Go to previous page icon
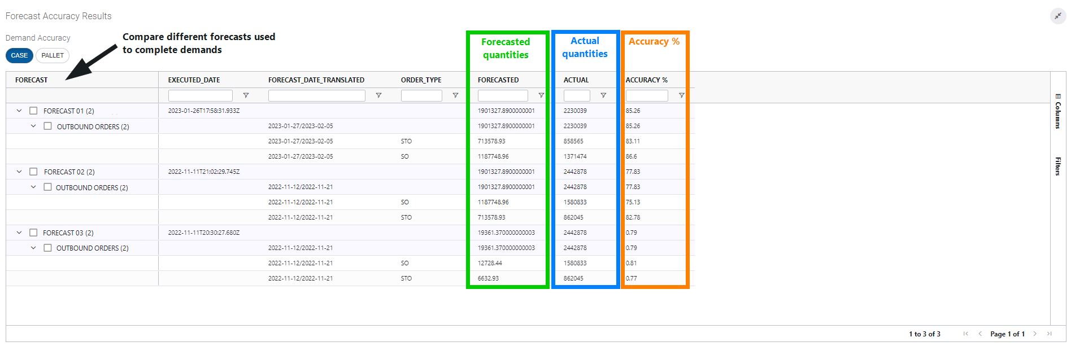 pos(980,334)
